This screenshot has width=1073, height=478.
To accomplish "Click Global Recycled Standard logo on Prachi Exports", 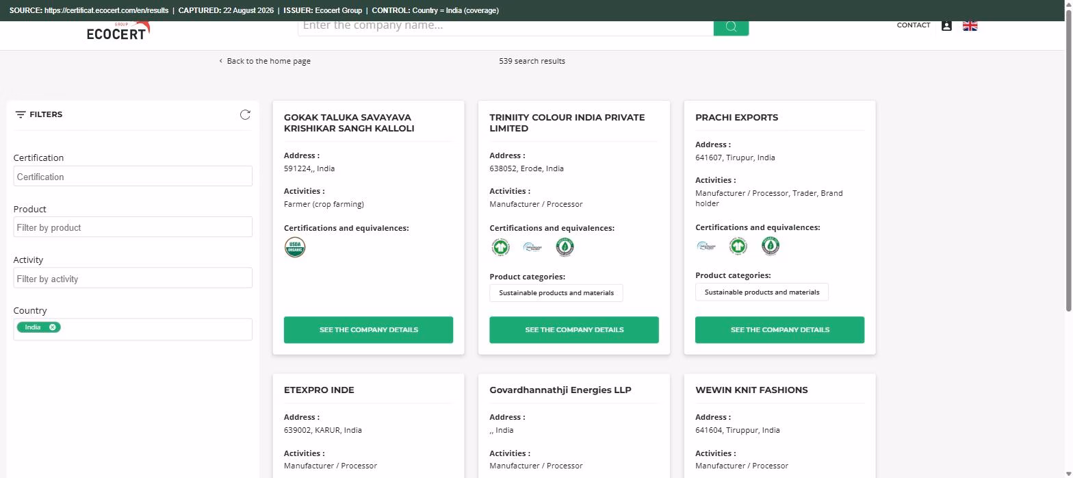I will (706, 247).
